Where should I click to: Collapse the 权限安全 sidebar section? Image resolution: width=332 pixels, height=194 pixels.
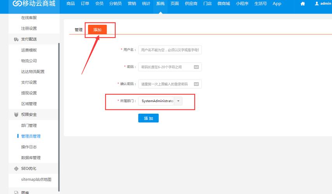(x=33, y=114)
